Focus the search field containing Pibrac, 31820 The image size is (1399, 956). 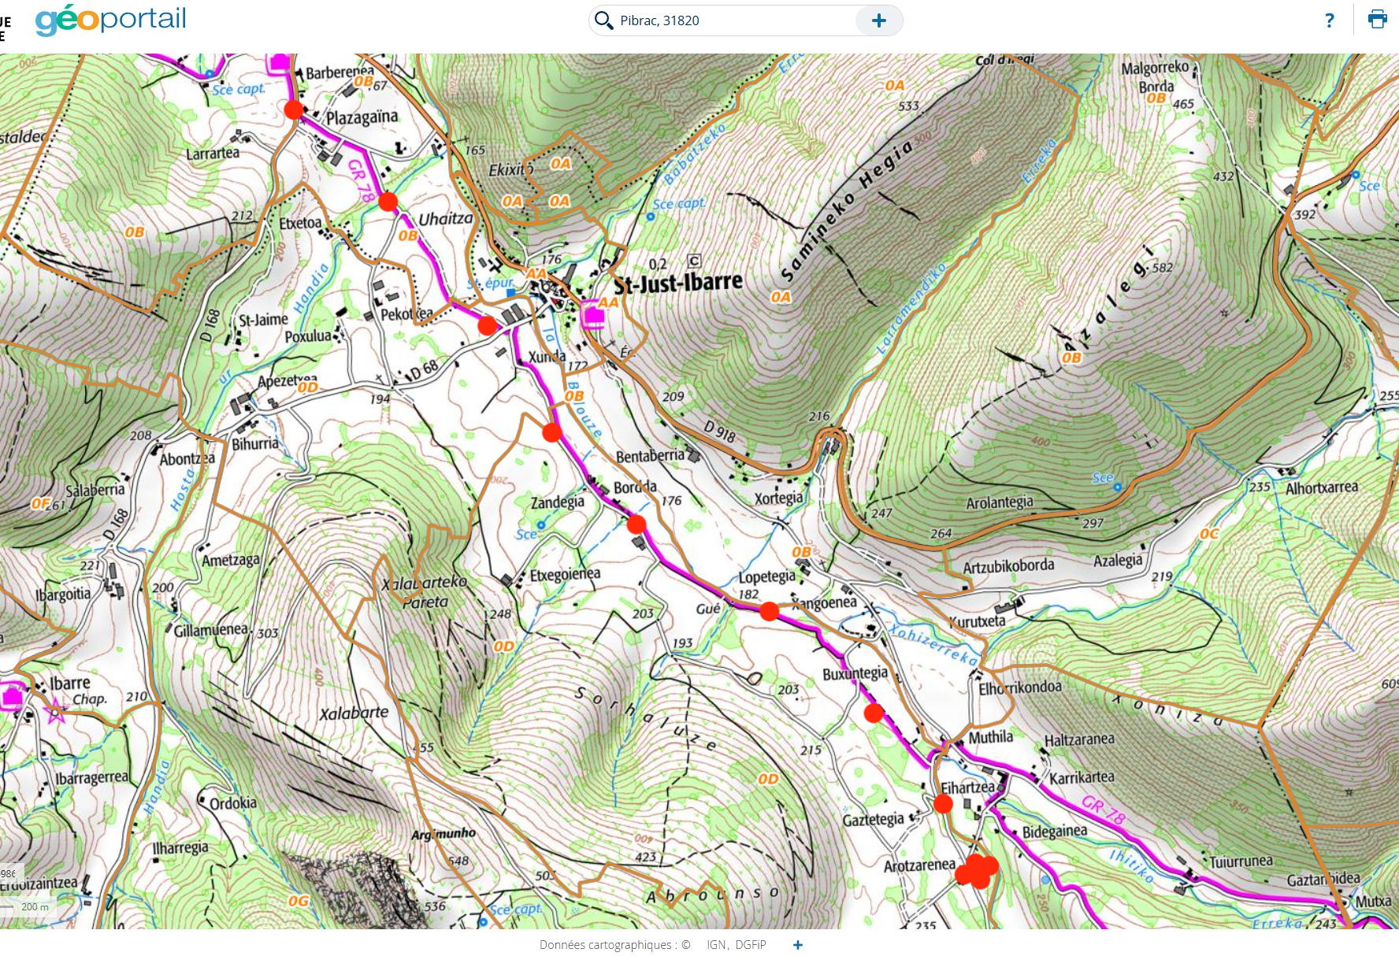click(x=733, y=20)
